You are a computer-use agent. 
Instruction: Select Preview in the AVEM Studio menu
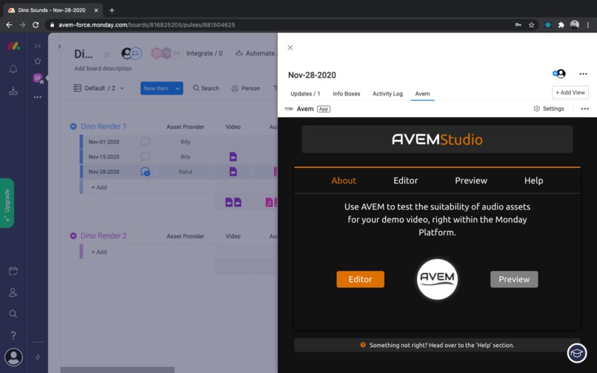click(x=471, y=181)
